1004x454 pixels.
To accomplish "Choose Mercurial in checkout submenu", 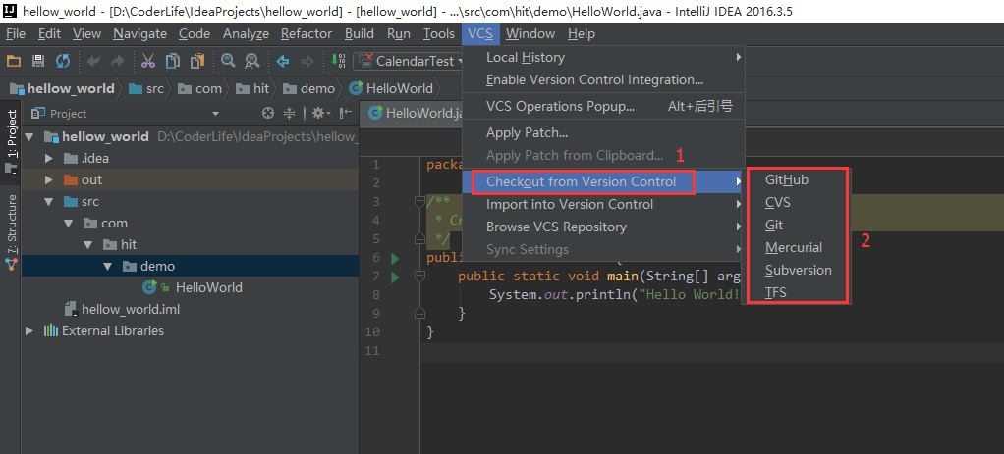I will coord(797,247).
